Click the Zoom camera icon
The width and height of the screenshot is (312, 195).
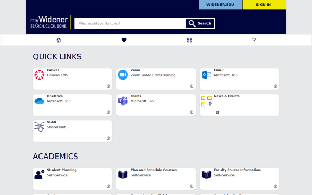pos(123,75)
